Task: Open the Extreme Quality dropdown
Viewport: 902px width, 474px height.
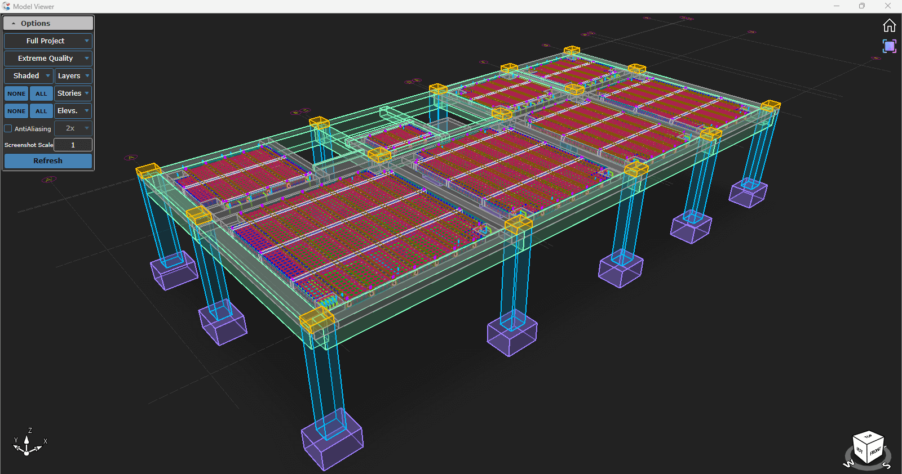Action: pos(48,59)
